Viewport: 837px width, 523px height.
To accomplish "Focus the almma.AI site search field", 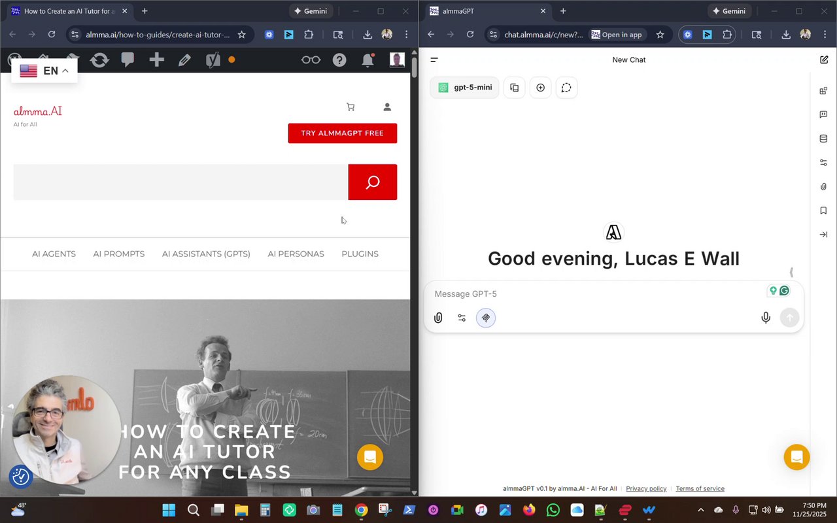I will [181, 182].
